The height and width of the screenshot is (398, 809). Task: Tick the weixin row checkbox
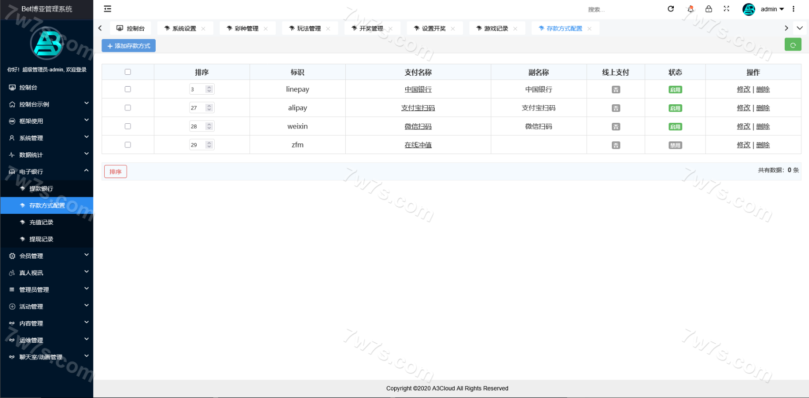[x=128, y=126]
